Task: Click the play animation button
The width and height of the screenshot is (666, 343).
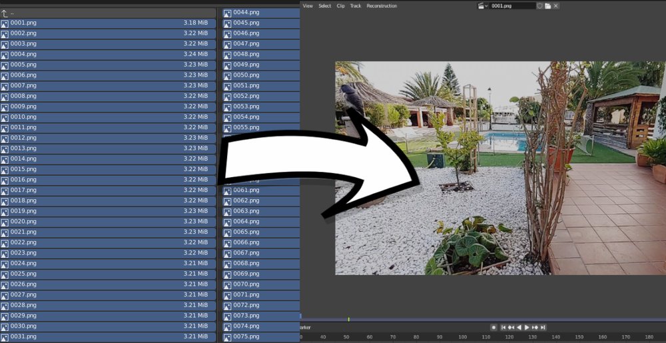Action: [527, 327]
